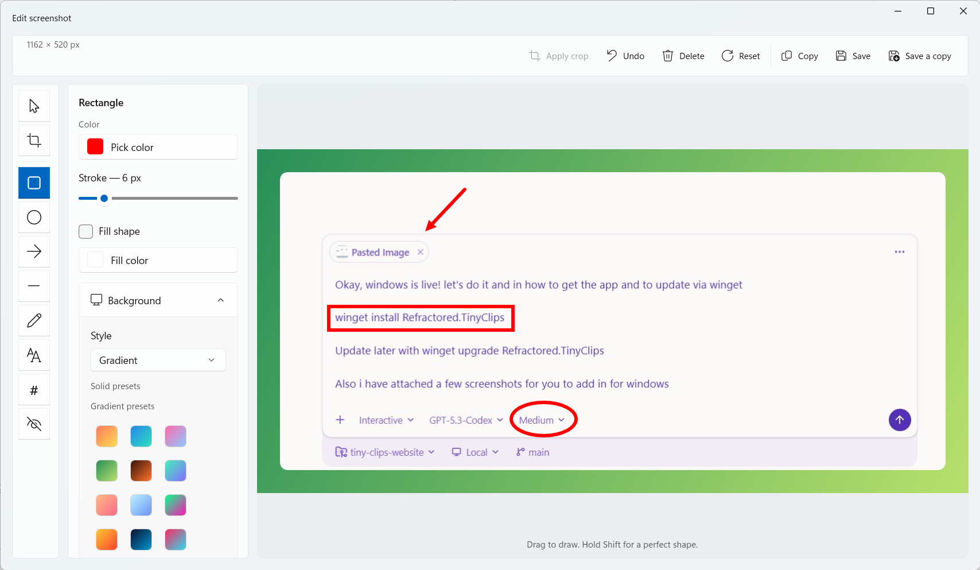Select the pencil freehand tool
The height and width of the screenshot is (570, 980).
[34, 320]
